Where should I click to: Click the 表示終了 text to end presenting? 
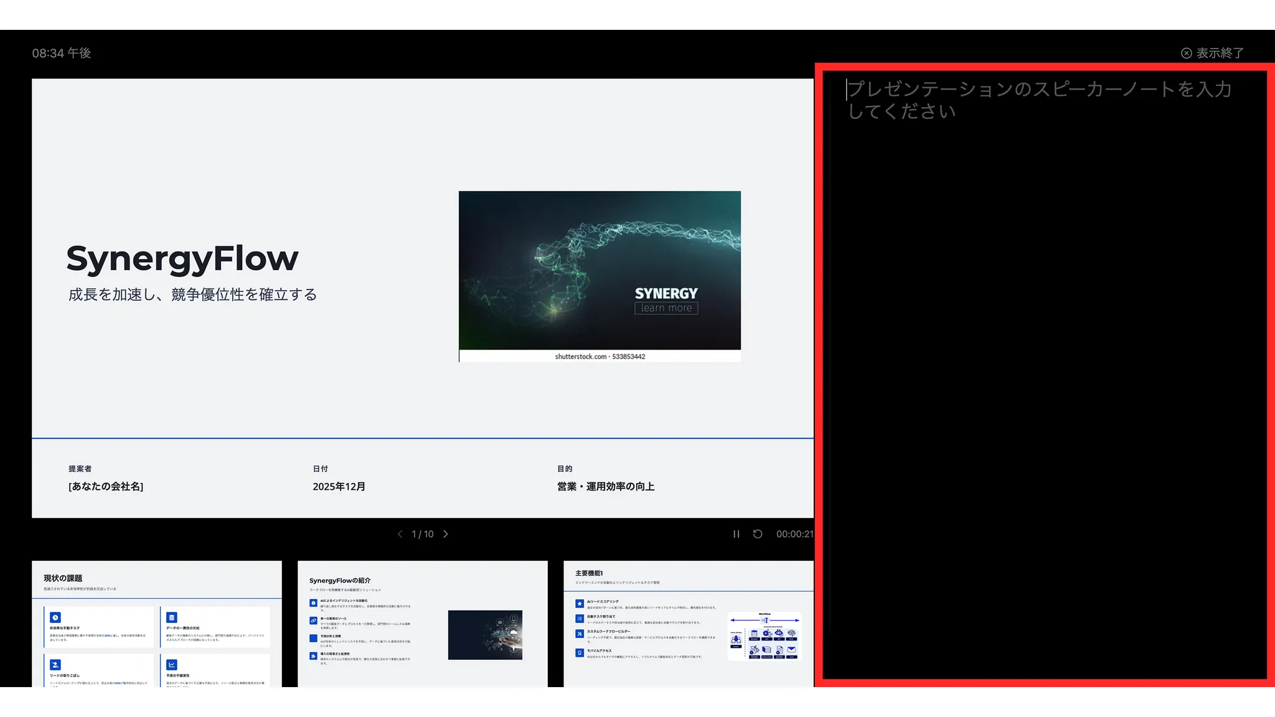pyautogui.click(x=1220, y=54)
